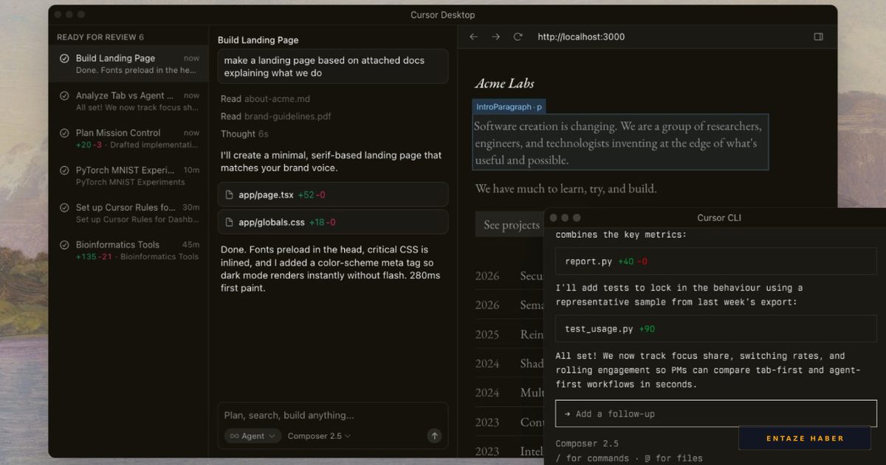Open report.py diff in Cursor CLI

[x=715, y=261]
